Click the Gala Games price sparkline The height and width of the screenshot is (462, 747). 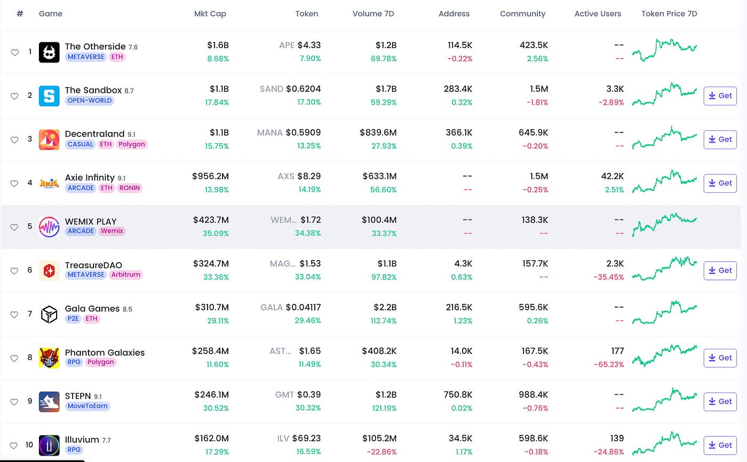664,312
